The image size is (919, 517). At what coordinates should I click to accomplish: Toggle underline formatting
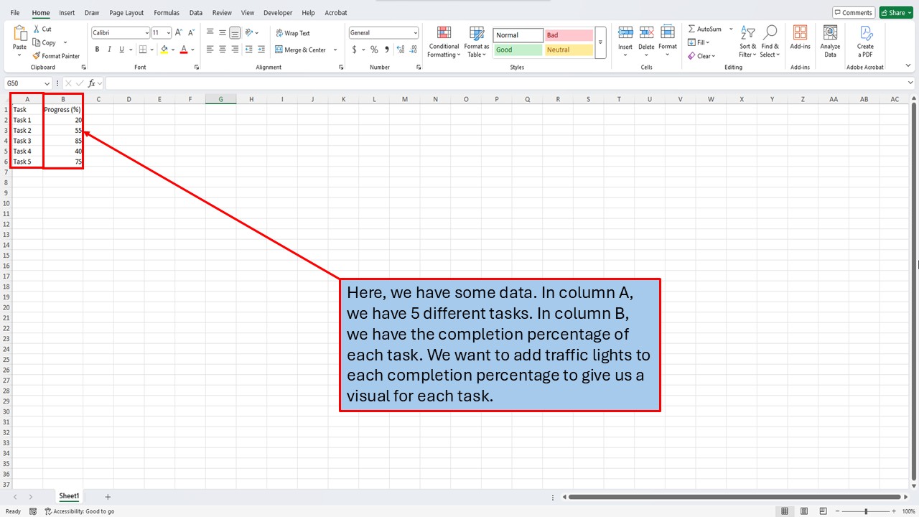[119, 49]
